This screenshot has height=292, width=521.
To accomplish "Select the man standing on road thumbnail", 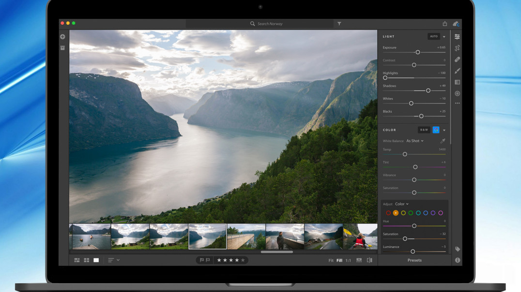I will pos(285,236).
